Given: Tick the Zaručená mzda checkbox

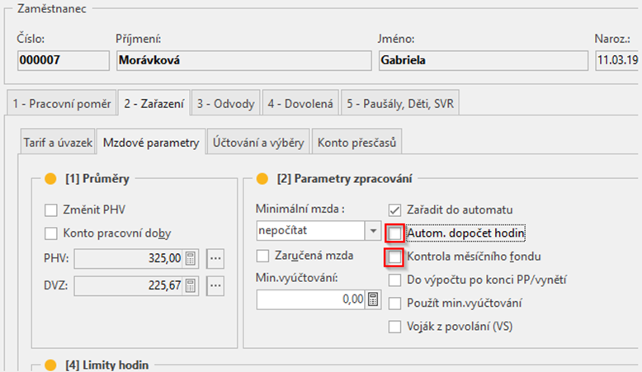Looking at the screenshot, I should coord(264,256).
